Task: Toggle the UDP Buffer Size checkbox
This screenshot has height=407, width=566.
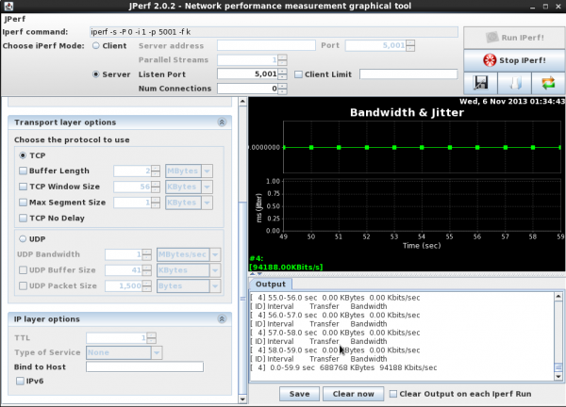Action: (23, 270)
